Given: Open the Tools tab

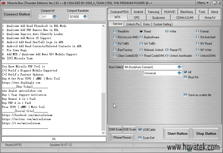Looking at the screenshot, I should tap(202, 12).
